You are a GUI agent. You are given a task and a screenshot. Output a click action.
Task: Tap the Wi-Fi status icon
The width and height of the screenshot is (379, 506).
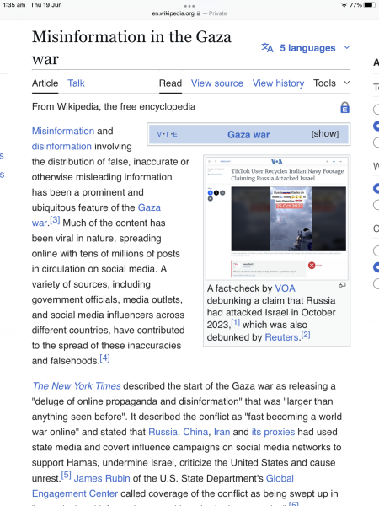click(344, 5)
